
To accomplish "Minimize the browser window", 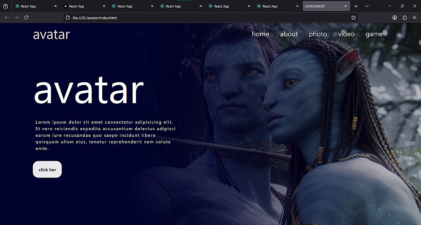I will [390, 6].
